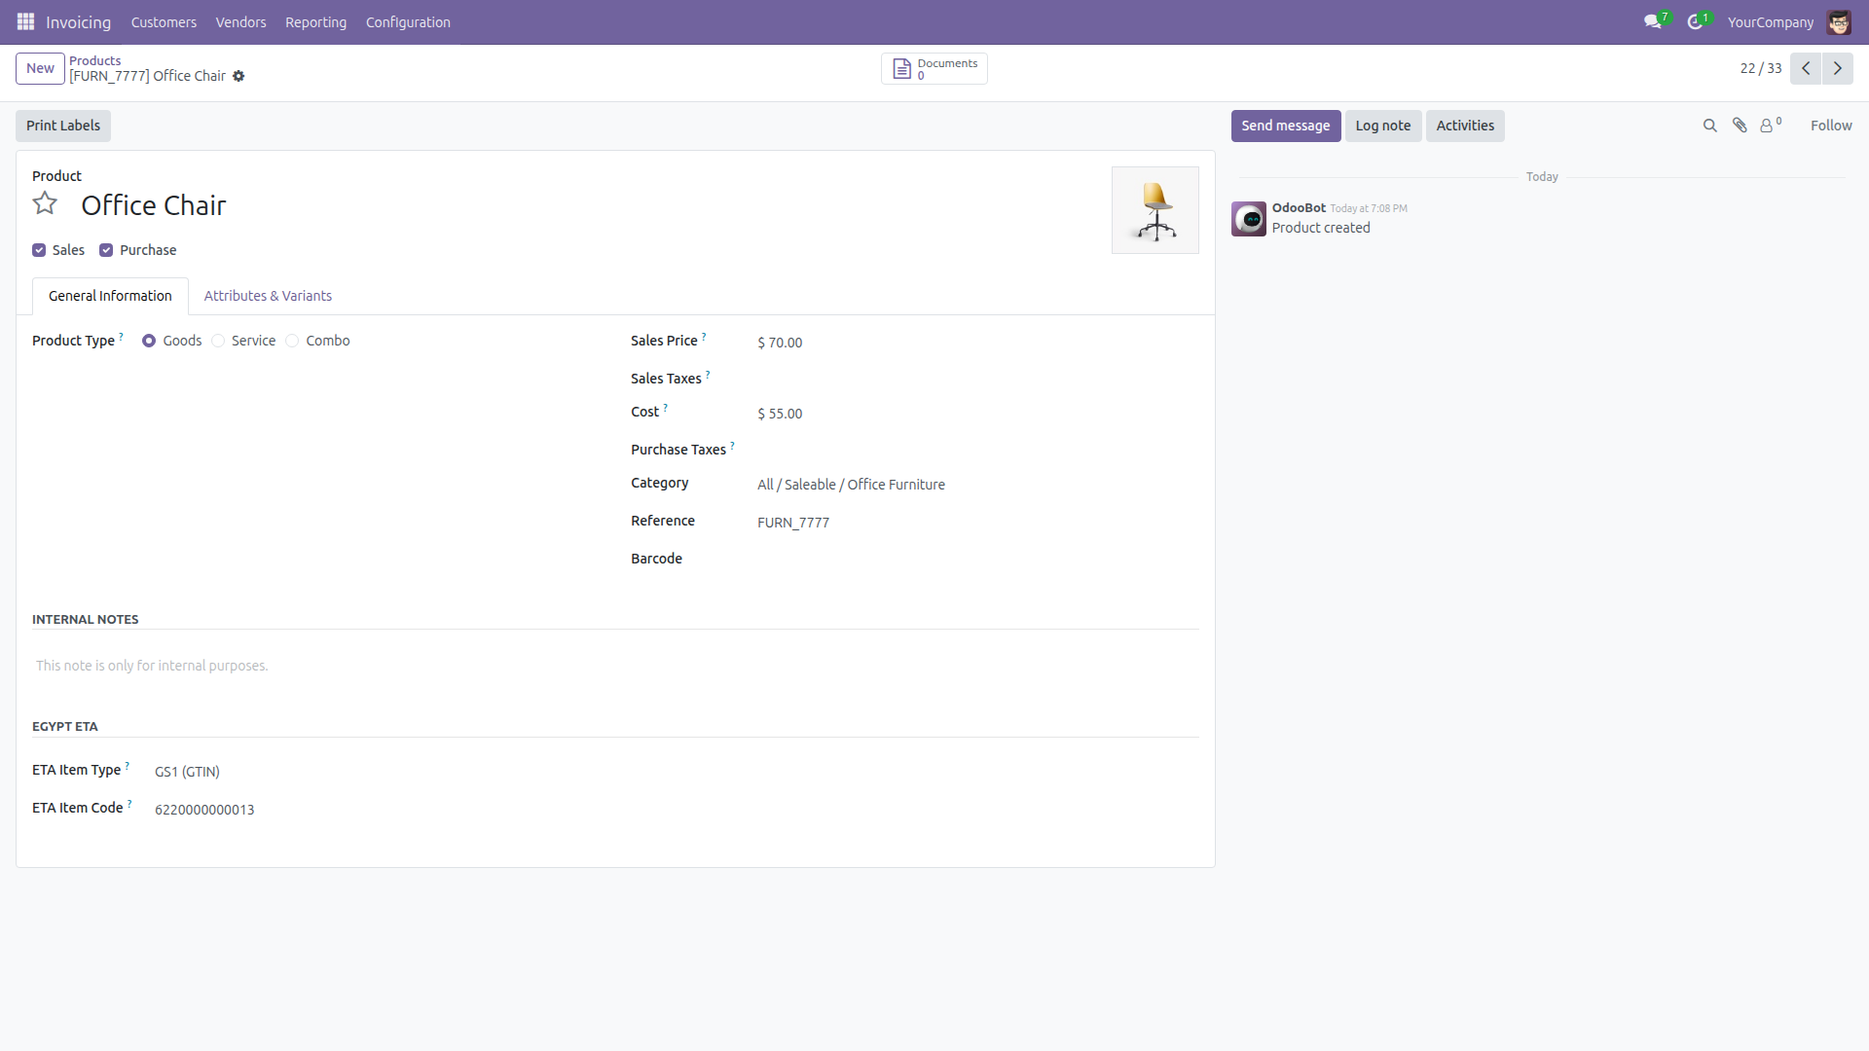Click the OdooBot author name
This screenshot has height=1051, width=1869.
[1299, 207]
